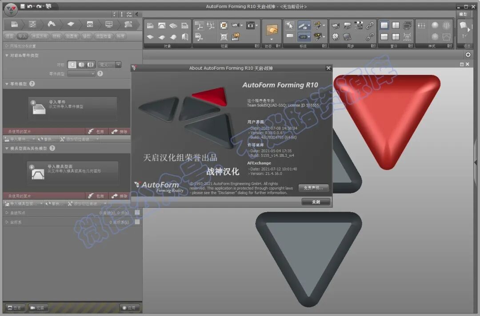
Task: Click the chain link icon in the 同步 group
Action: point(370,25)
